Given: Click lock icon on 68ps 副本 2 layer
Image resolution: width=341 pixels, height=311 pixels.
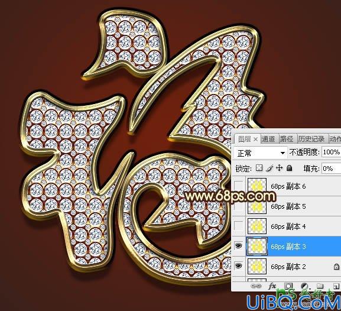Looking at the screenshot, I should coord(336,267).
